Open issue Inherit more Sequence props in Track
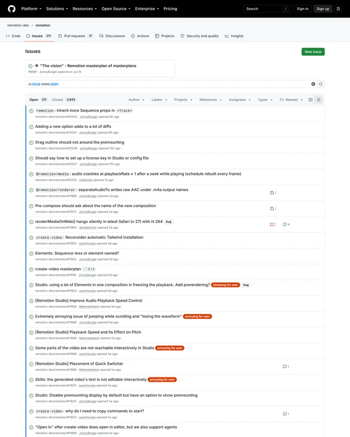This screenshot has width=350, height=437. pos(84,111)
